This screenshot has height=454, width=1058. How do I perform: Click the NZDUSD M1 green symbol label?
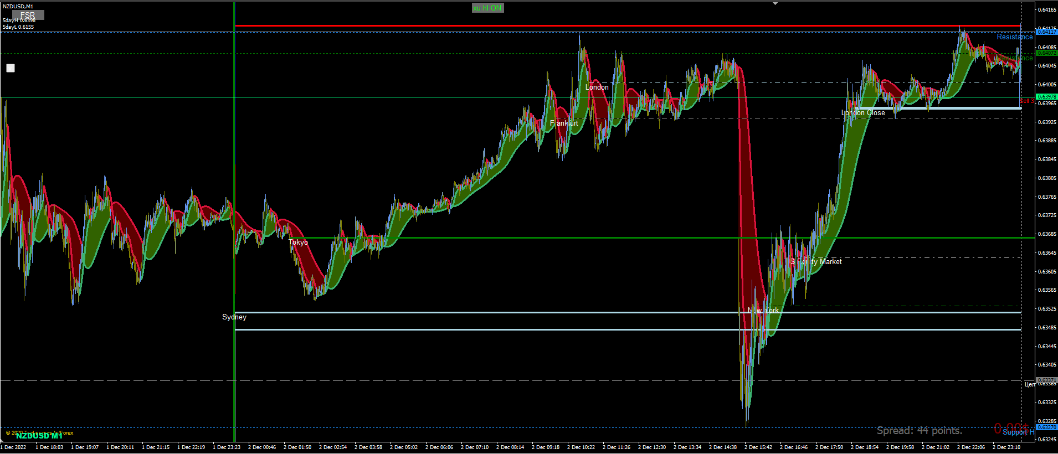pyautogui.click(x=39, y=436)
